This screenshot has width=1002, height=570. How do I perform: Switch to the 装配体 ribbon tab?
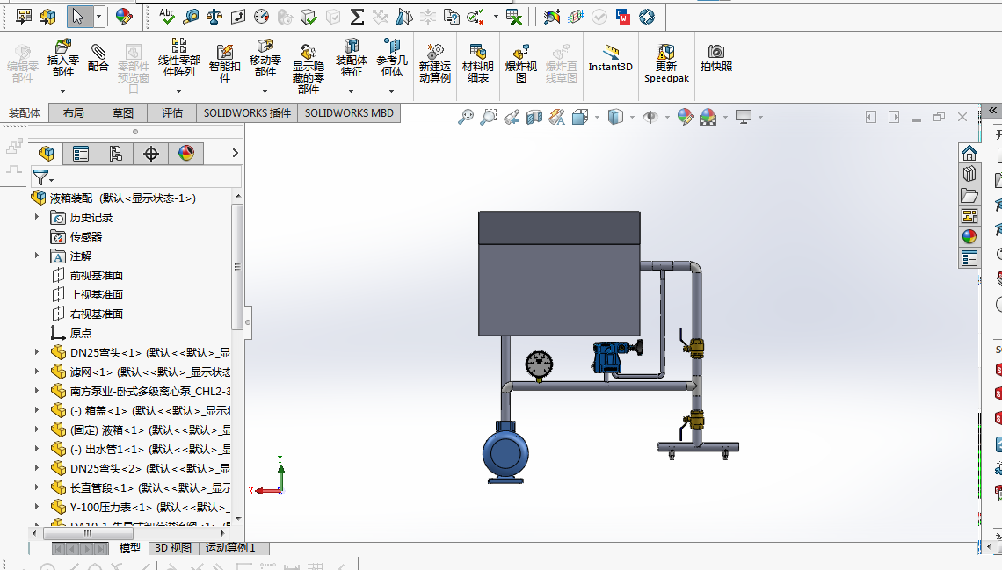coord(25,113)
